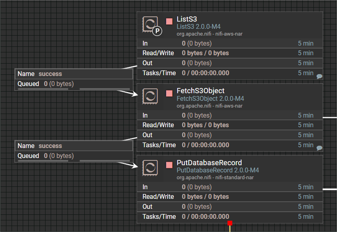Open the comments bubble on FetchS3Object
This screenshot has width=337, height=232.
(x=319, y=148)
